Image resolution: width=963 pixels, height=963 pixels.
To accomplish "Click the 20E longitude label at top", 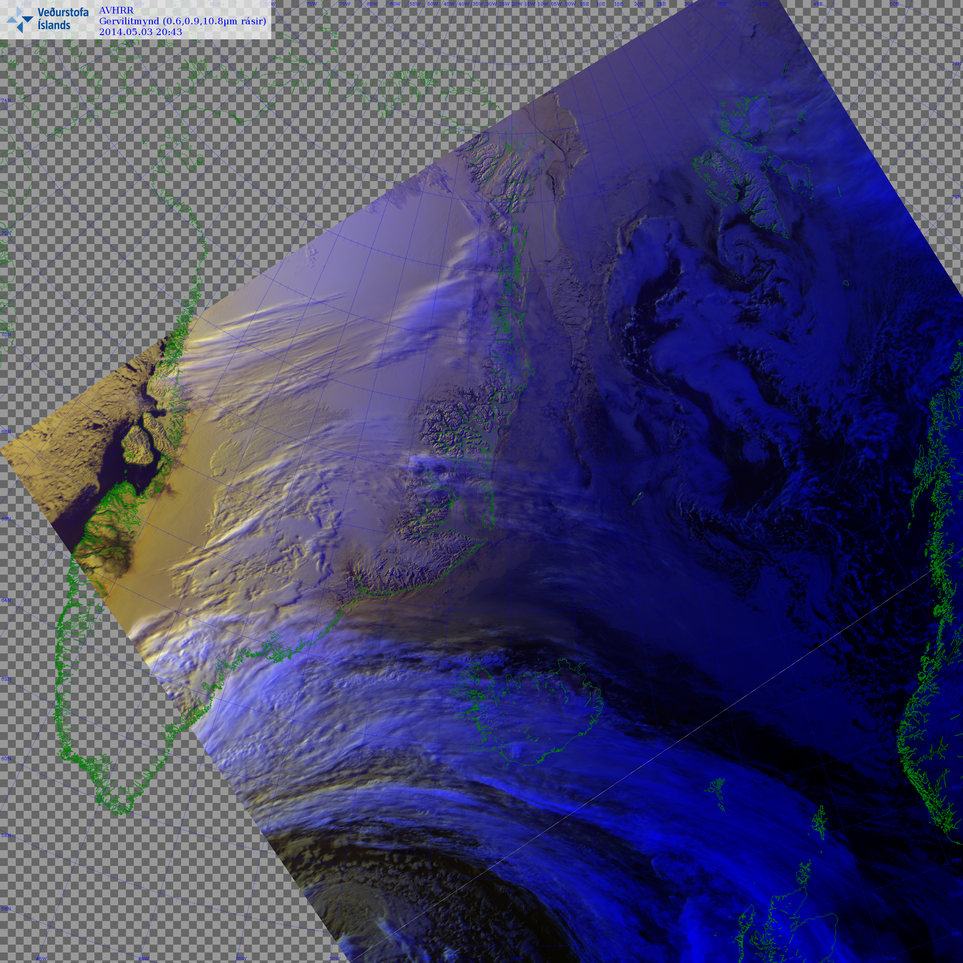I will pos(639,4).
